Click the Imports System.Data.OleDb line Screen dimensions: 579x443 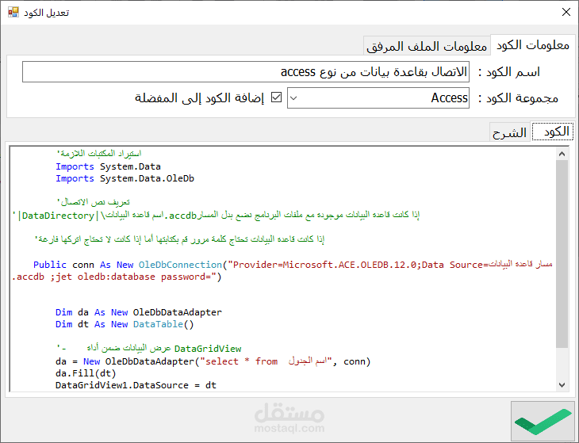click(x=125, y=178)
